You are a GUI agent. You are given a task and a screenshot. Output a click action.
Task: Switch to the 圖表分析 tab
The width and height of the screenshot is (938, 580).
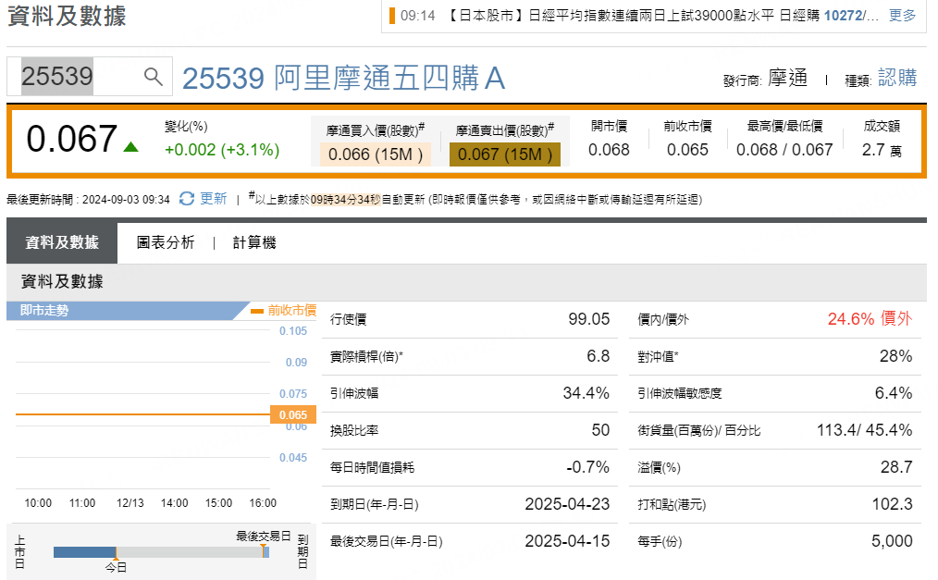(165, 242)
